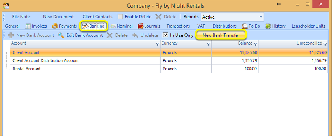Open the Distributions tab
Viewport: 332px width, 140px height.
click(x=225, y=26)
